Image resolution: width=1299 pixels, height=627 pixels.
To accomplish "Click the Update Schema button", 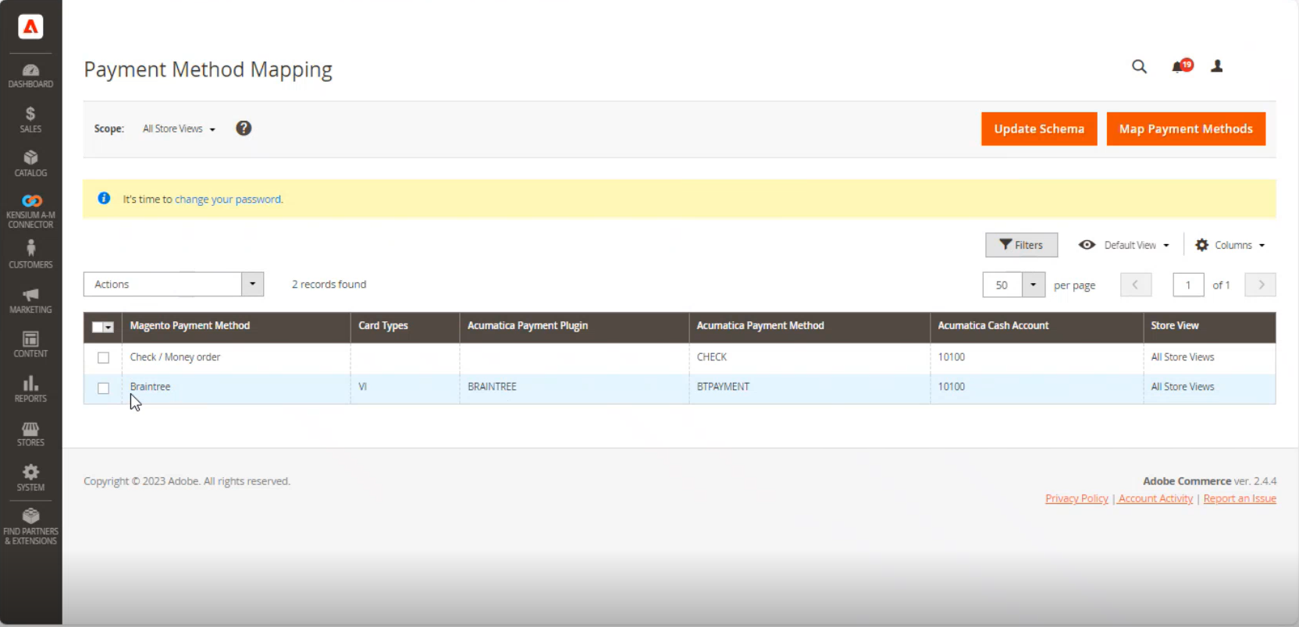I will pyautogui.click(x=1039, y=129).
